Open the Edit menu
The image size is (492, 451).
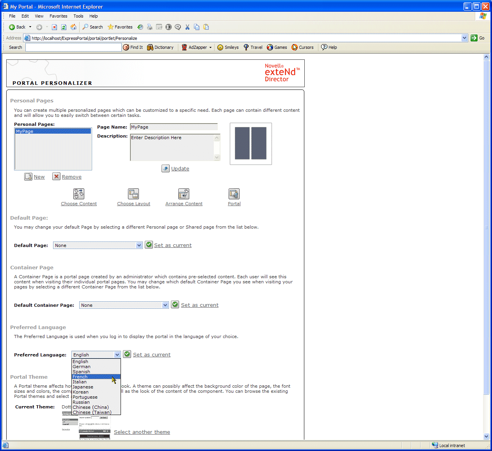coord(25,16)
